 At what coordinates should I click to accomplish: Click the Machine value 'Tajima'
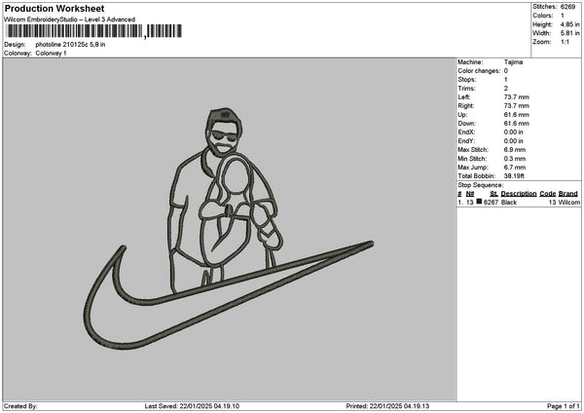click(513, 62)
